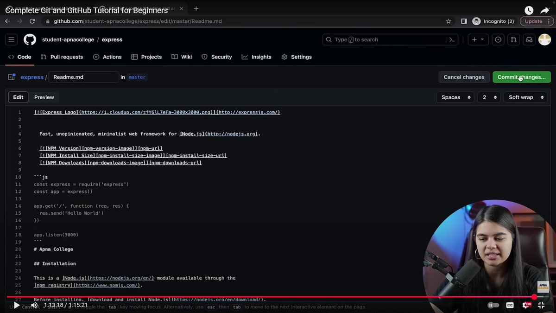Toggle the autoplay switch
Screen dimensions: 556x313
[493, 305]
